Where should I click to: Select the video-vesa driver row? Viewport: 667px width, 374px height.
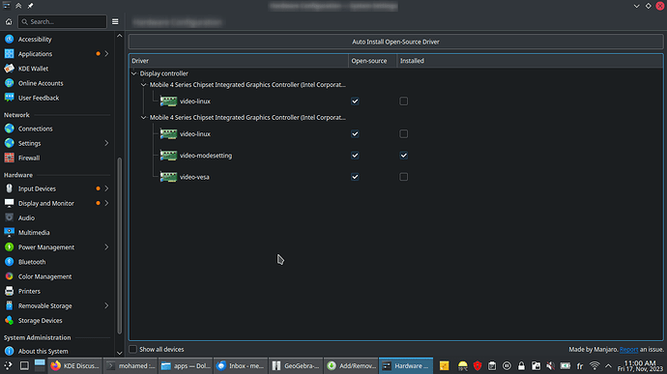(395, 177)
